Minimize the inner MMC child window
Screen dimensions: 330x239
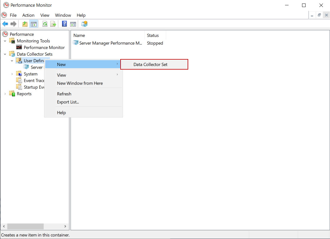(312, 15)
